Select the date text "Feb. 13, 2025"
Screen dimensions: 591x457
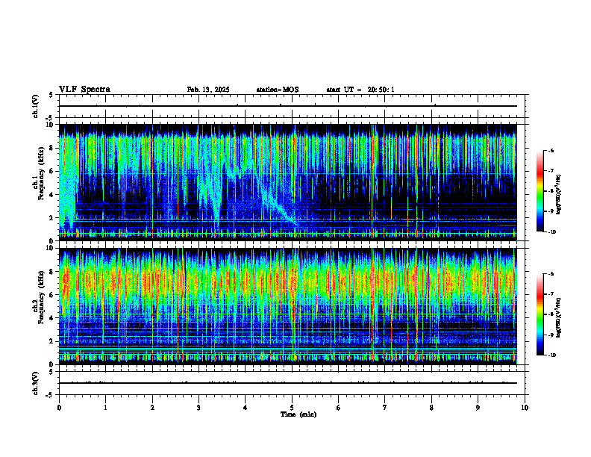[208, 90]
